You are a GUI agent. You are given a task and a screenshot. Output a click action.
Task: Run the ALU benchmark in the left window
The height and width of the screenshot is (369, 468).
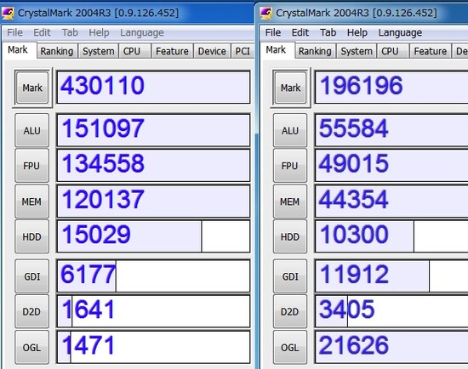(32, 130)
